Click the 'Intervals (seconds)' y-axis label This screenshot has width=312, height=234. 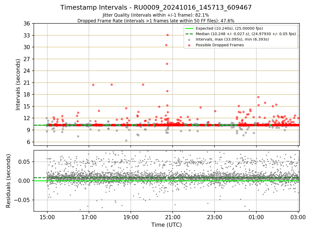point(18,84)
